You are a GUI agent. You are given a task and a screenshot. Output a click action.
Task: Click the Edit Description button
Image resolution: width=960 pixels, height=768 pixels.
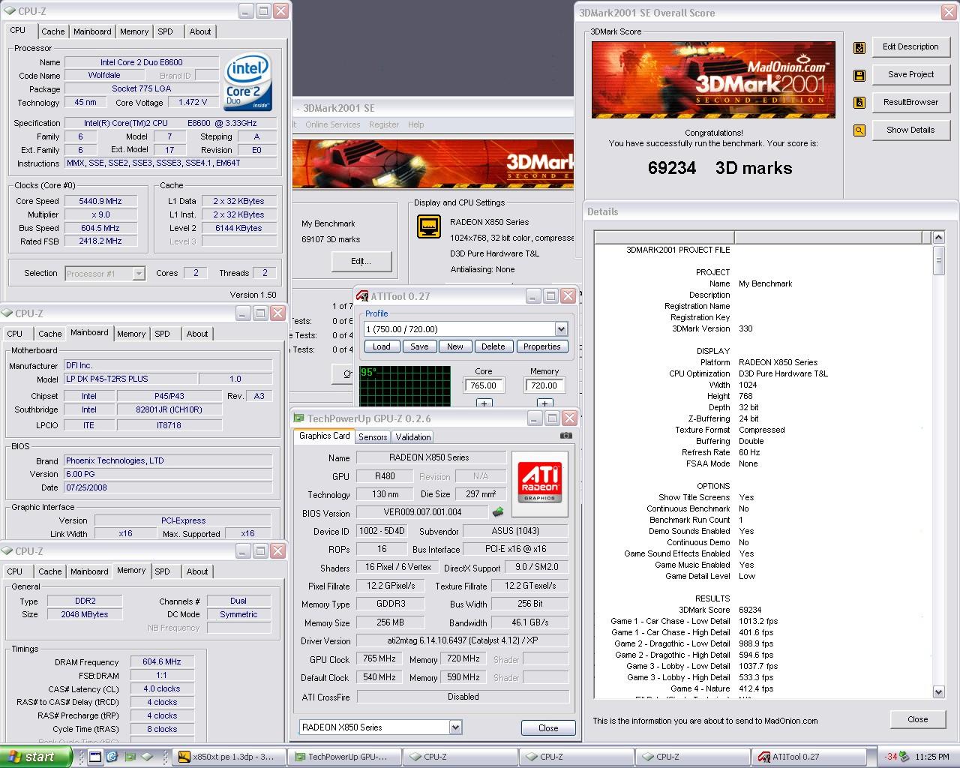pos(910,46)
